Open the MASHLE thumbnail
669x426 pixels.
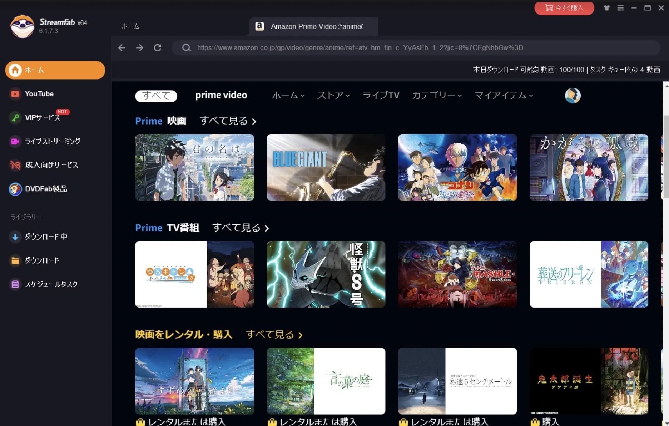[x=457, y=274]
